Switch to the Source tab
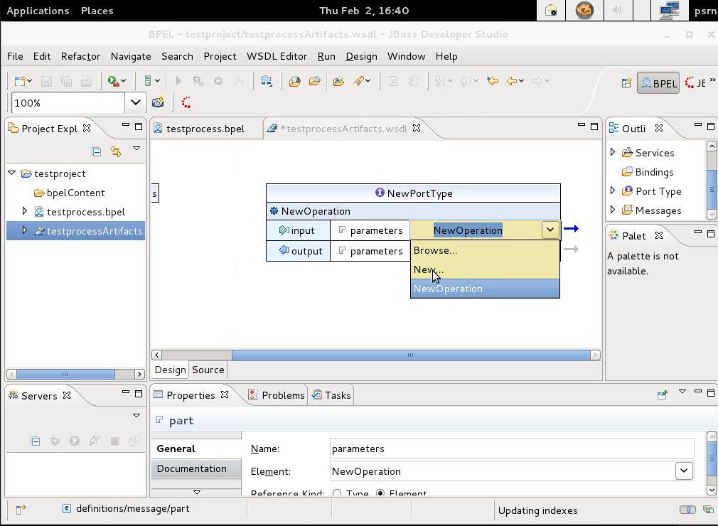This screenshot has width=718, height=526. 208,370
